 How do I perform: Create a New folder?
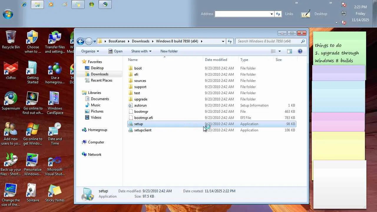pyautogui.click(x=169, y=51)
